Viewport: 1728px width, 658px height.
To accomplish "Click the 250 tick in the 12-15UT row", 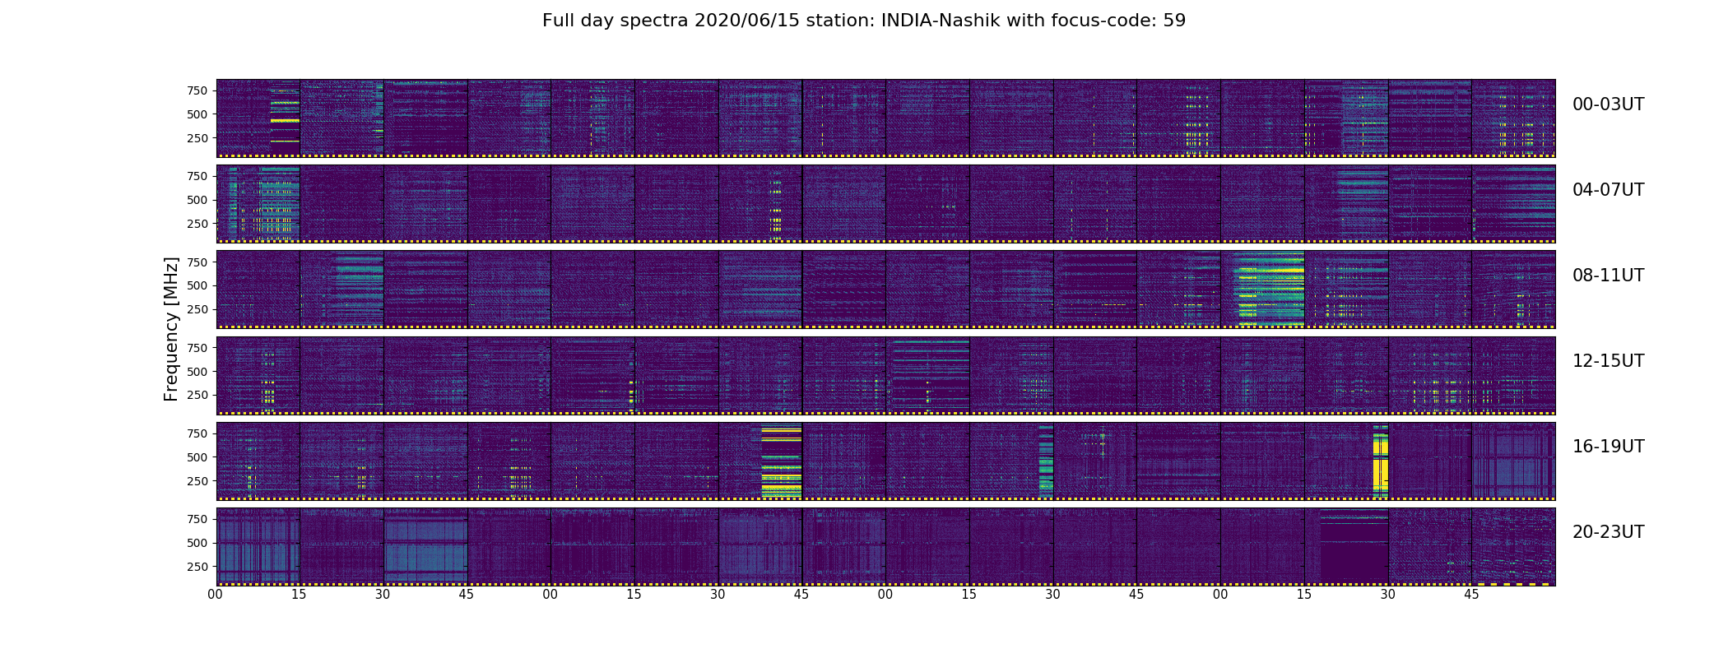I will (197, 396).
